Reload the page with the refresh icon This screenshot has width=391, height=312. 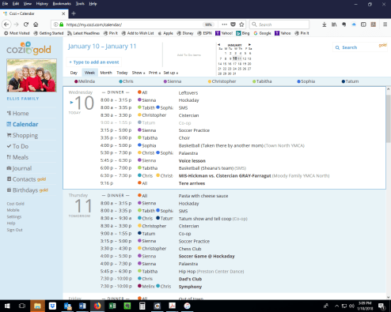click(x=26, y=24)
